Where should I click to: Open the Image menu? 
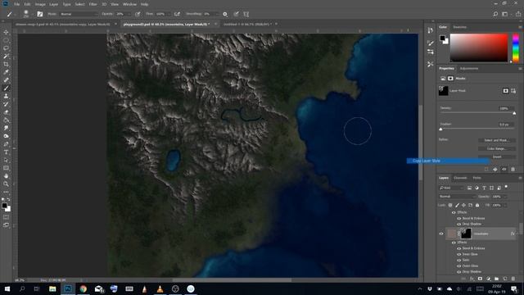pos(40,4)
